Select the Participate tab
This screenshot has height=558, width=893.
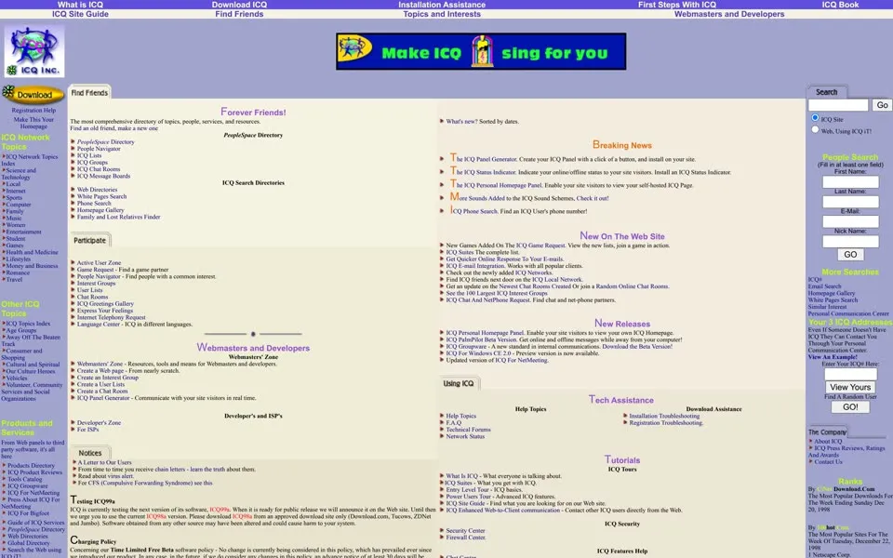pos(89,240)
